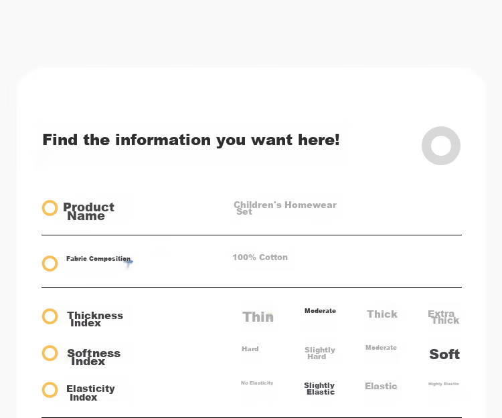
Task: Select the Thin thickness option
Action: tap(258, 317)
